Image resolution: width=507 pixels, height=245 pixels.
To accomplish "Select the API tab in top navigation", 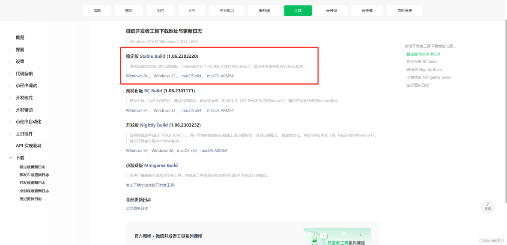I will (192, 11).
